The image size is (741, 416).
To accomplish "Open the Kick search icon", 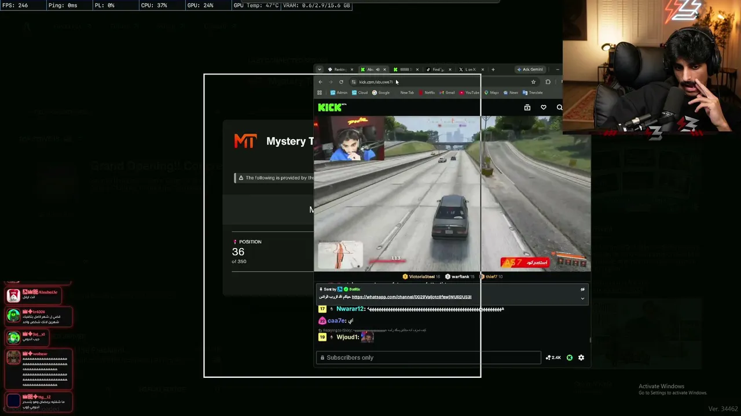I will tap(559, 107).
